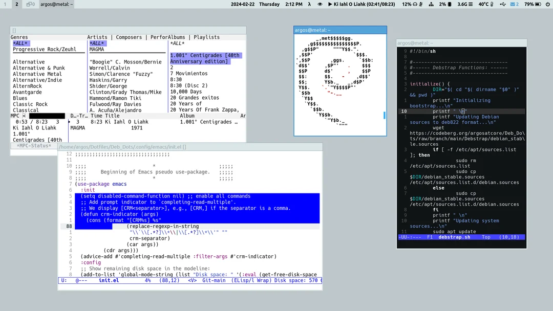Click the thermometer temperature icon
Viewport: 553px width, 311px height.
492,4
